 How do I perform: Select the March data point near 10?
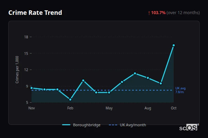[83, 80]
